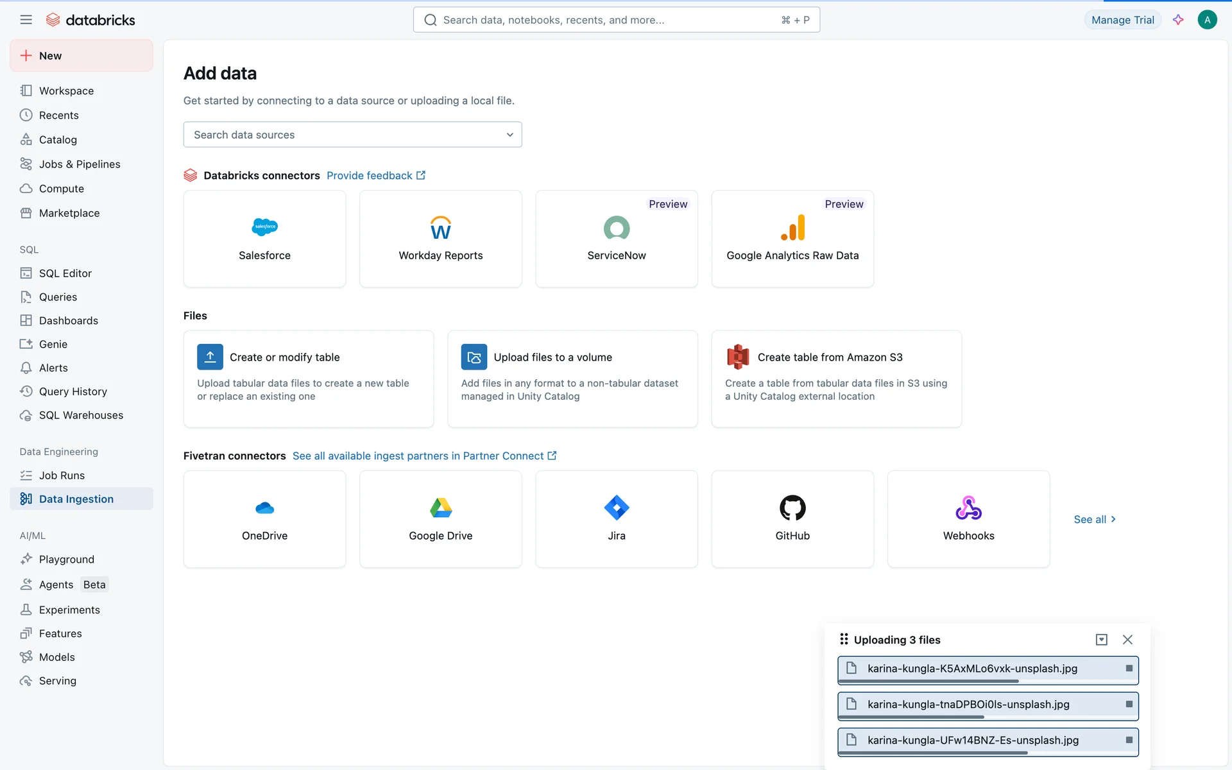This screenshot has height=770, width=1232.
Task: Click the Create table from Amazon S3 icon
Action: (738, 357)
